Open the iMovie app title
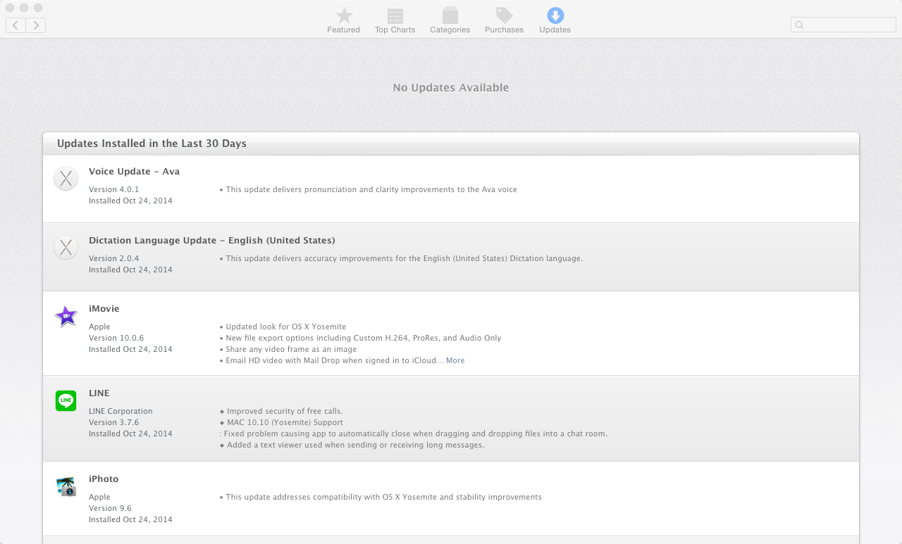The height and width of the screenshot is (544, 902). (x=104, y=309)
